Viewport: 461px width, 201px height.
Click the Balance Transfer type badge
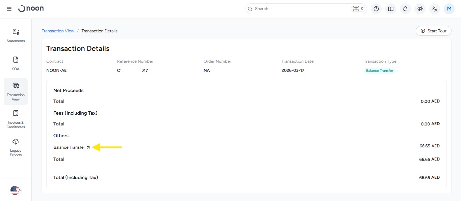coord(380,71)
